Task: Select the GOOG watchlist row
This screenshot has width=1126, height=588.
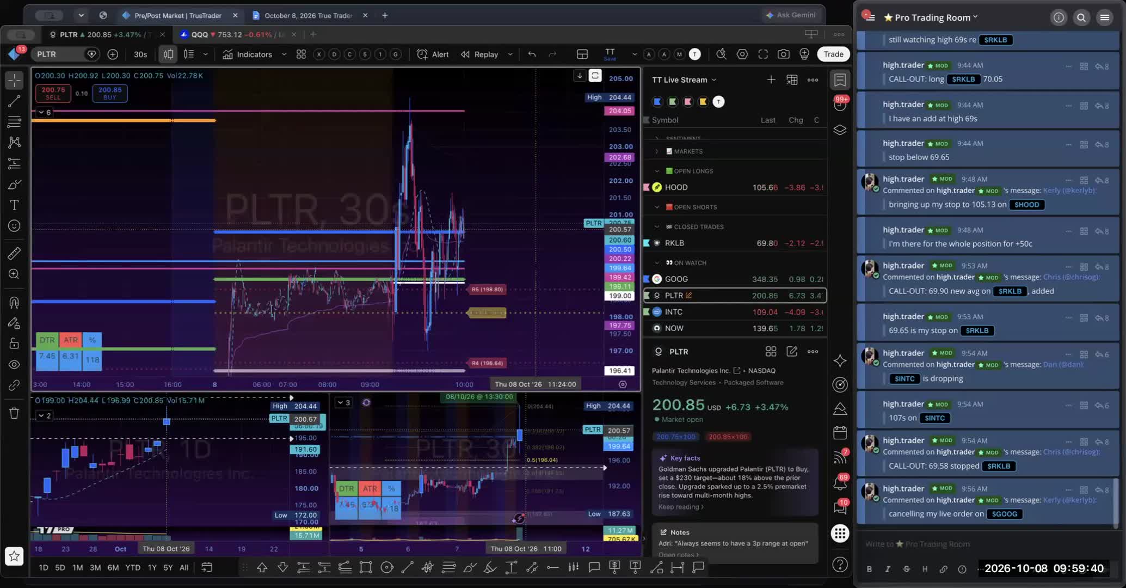Action: [x=735, y=279]
